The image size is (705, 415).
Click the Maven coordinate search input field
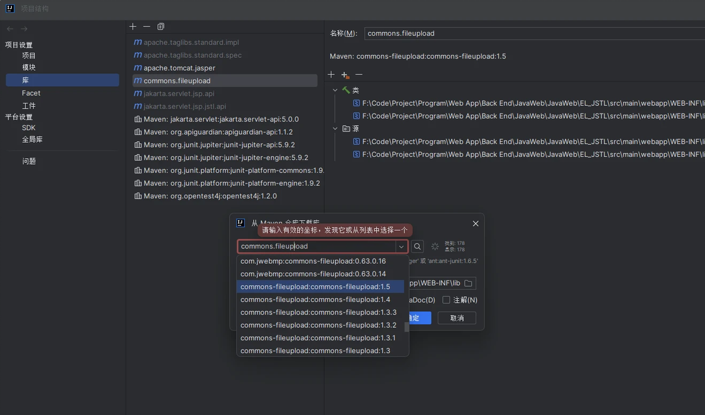[317, 246]
